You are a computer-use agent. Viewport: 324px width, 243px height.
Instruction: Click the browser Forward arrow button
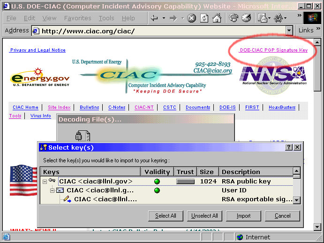[x=173, y=18]
